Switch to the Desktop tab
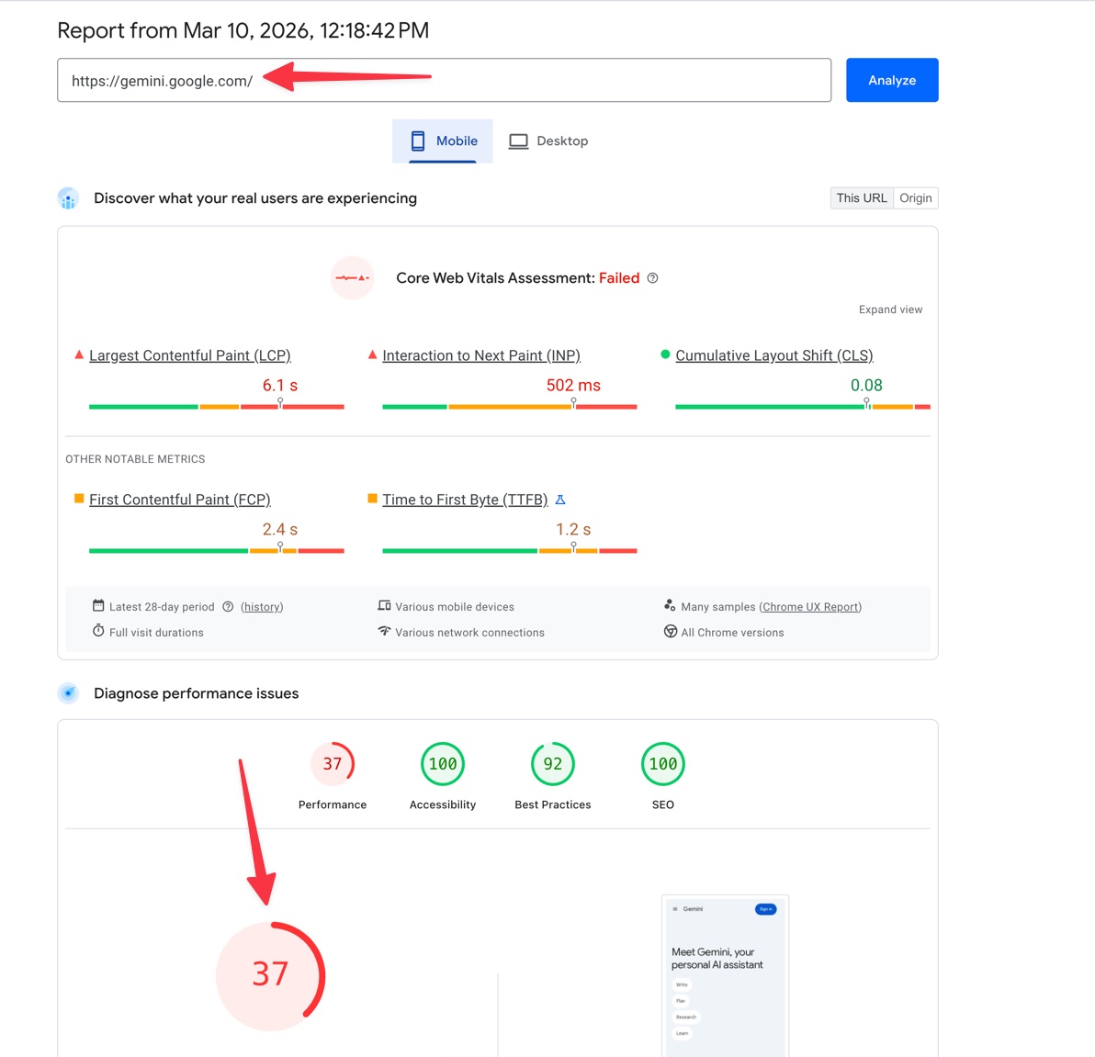Screen dimensions: 1095x1057 [549, 141]
